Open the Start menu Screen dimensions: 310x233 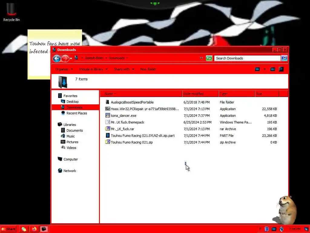(8, 229)
